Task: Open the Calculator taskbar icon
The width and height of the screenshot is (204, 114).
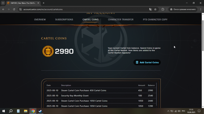Action: click(18, 111)
